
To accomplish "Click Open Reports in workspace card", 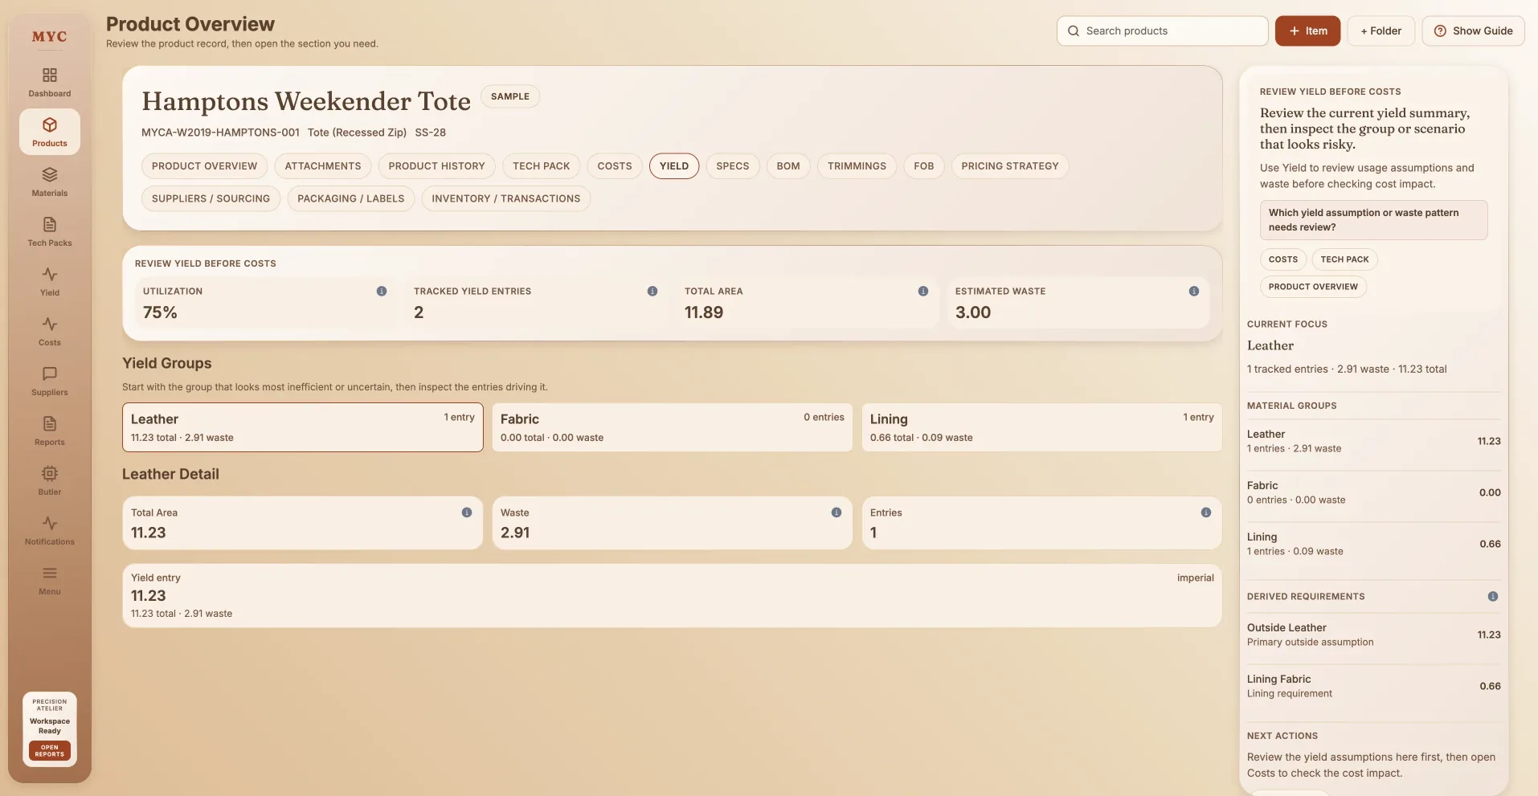I will pos(50,751).
